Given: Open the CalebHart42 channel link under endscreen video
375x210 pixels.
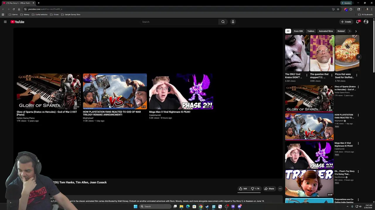Looking at the screenshot, I should coord(155,115).
